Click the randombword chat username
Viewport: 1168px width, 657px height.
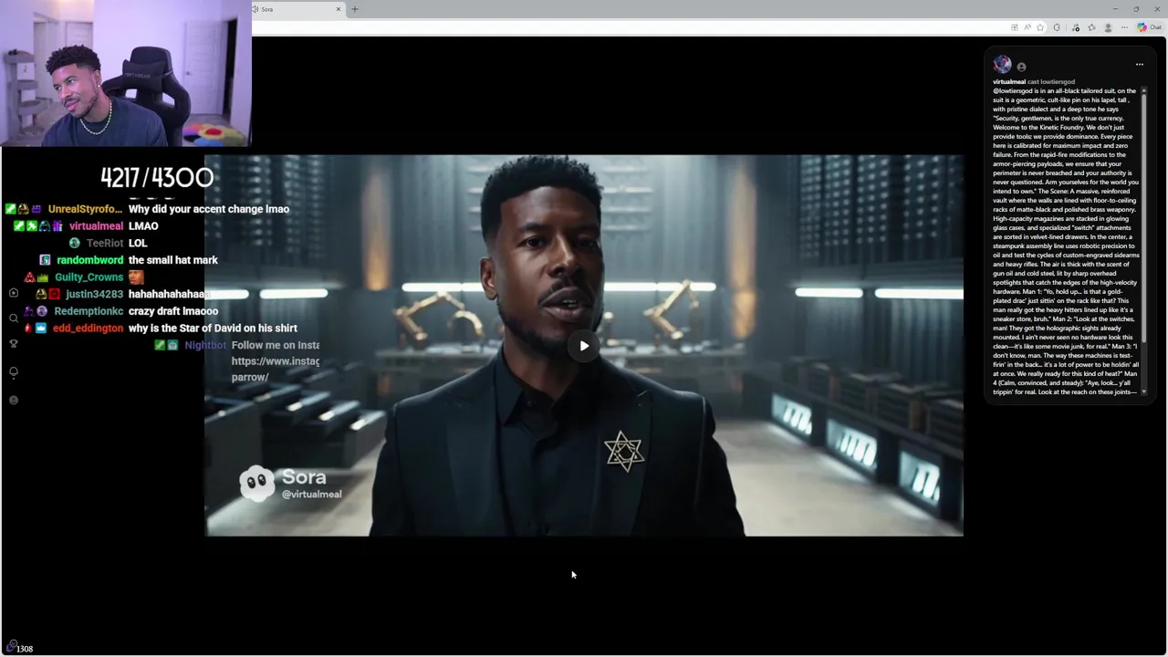coord(90,260)
